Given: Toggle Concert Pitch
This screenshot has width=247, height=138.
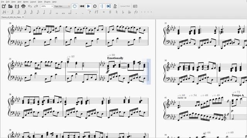Looking at the screenshot, I should point(125,6).
